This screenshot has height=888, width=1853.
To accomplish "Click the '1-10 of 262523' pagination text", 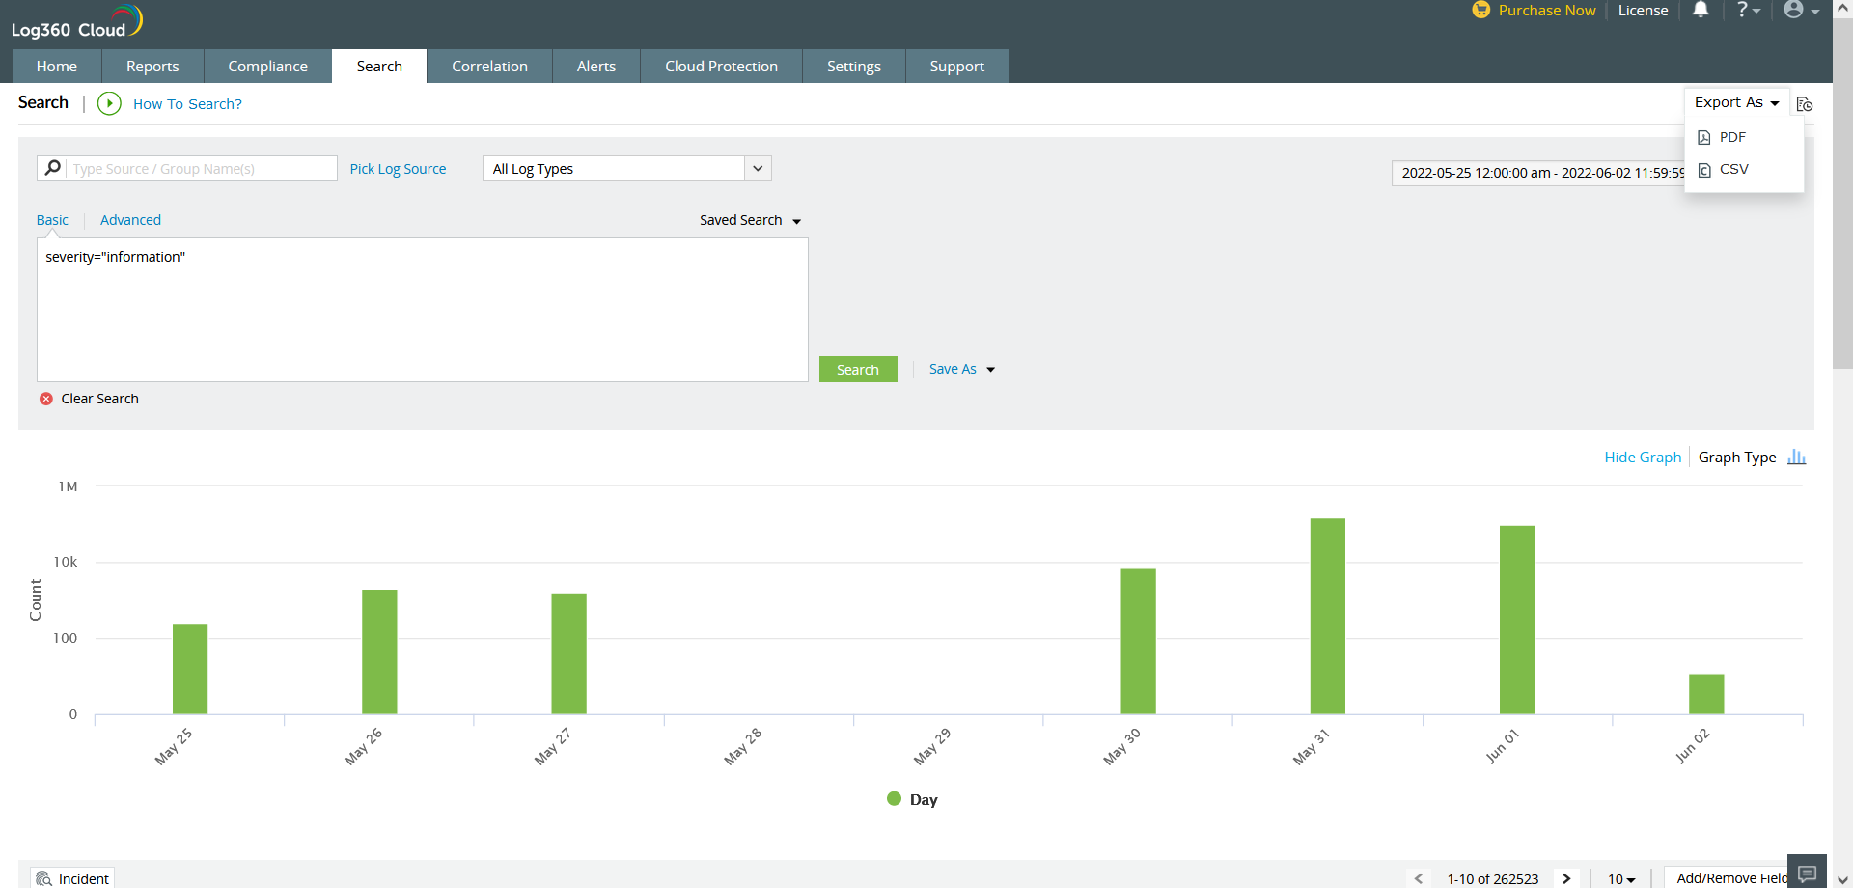I will pyautogui.click(x=1492, y=878).
